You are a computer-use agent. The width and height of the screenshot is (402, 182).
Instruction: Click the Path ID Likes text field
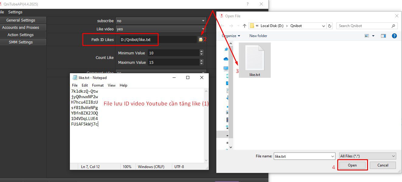(158, 39)
